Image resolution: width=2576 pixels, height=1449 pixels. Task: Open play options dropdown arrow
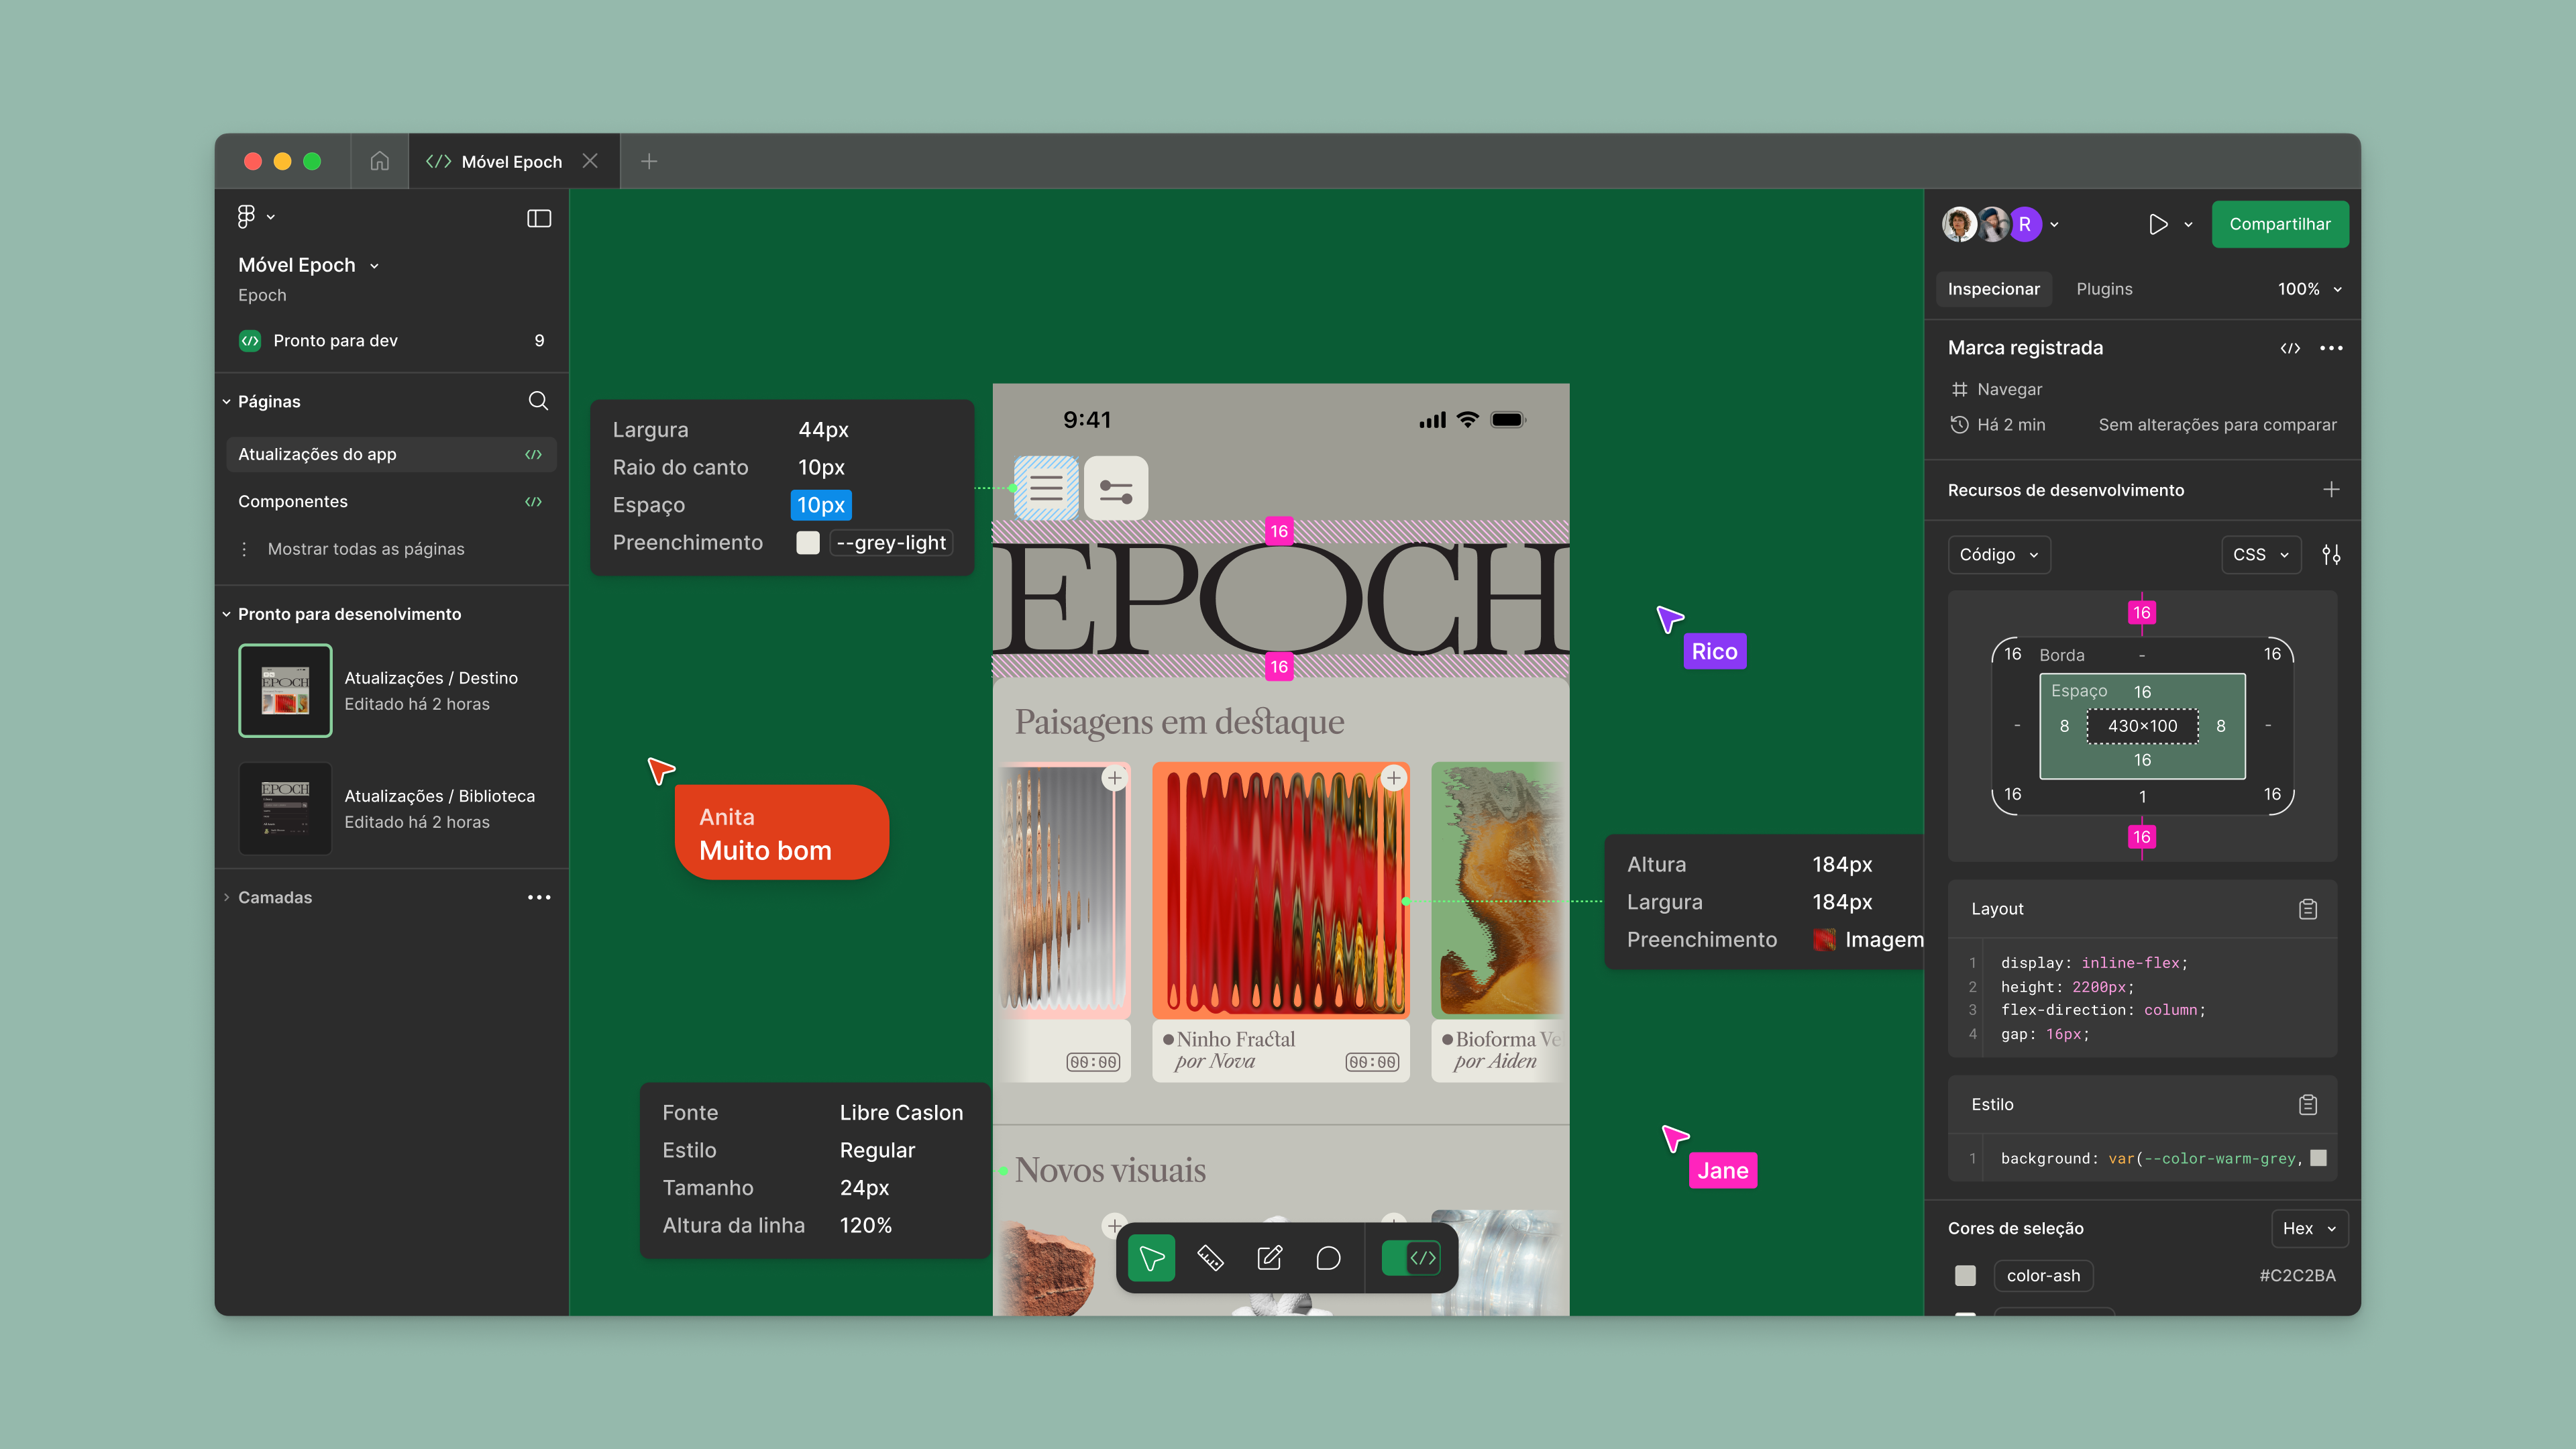2189,224
